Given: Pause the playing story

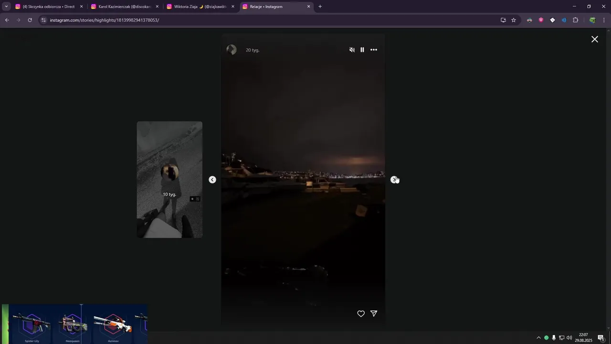Looking at the screenshot, I should click(x=362, y=50).
